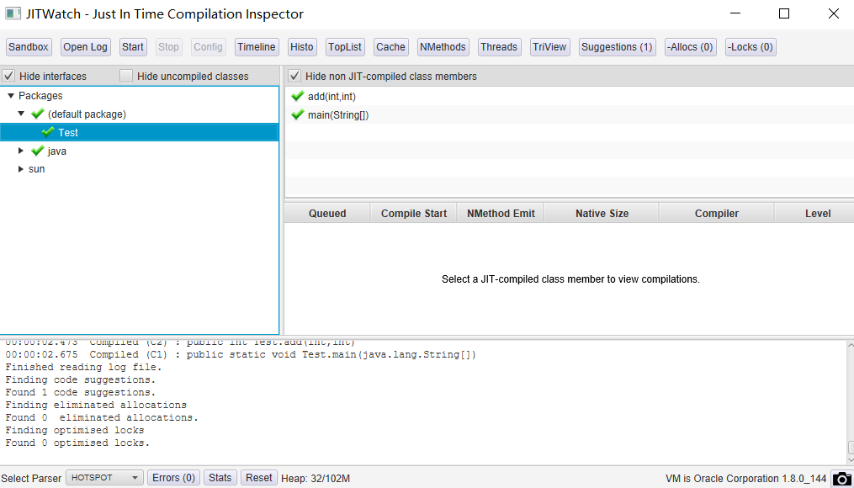The width and height of the screenshot is (854, 488).
Task: Open the compiler Threads view
Action: [499, 47]
